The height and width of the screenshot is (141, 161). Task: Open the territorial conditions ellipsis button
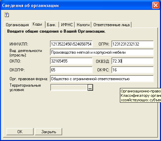[90, 87]
